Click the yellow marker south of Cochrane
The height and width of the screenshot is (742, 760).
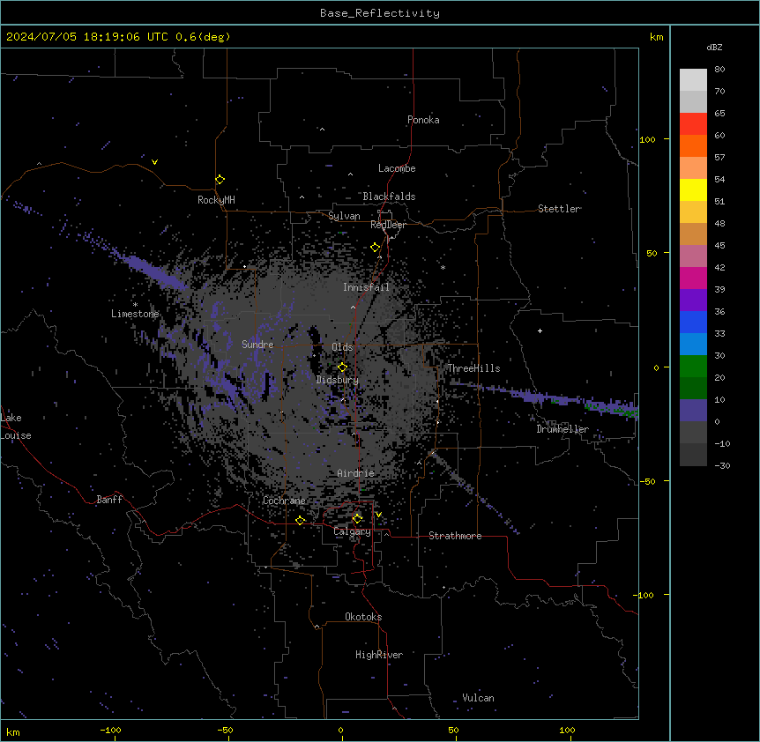[x=300, y=521]
